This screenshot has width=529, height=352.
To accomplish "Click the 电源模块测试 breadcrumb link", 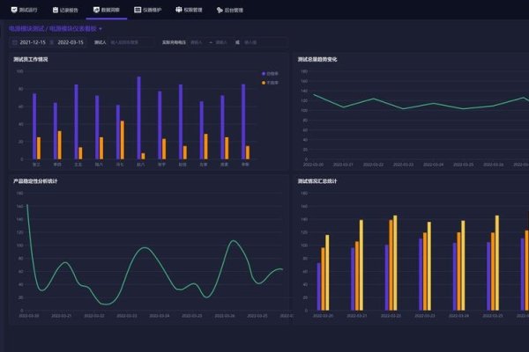I will 28,29.
